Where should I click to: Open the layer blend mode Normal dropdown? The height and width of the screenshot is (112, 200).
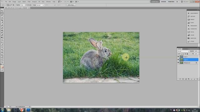pyautogui.click(x=183, y=51)
